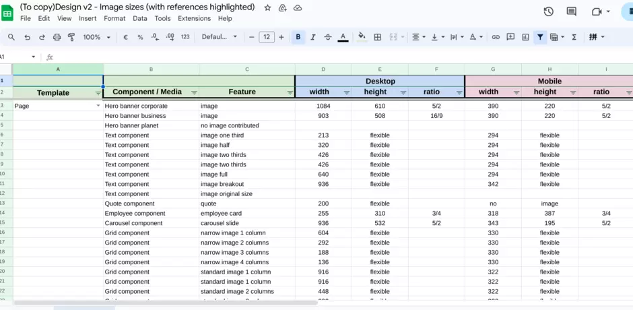Open the Format menu
633x310 pixels.
point(114,18)
